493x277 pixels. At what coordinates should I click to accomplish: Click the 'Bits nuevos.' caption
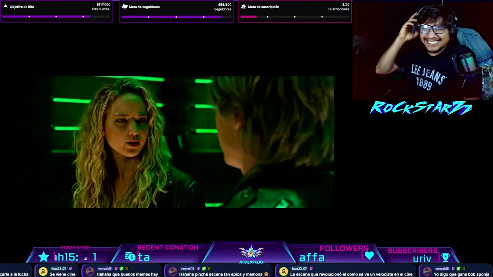[x=101, y=9]
